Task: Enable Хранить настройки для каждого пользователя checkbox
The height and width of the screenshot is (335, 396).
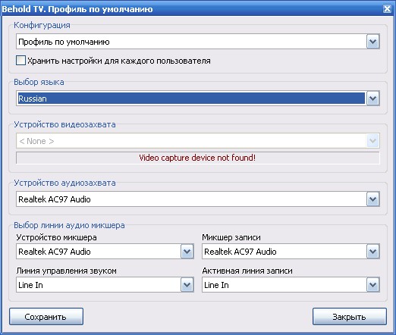Action: tap(20, 61)
